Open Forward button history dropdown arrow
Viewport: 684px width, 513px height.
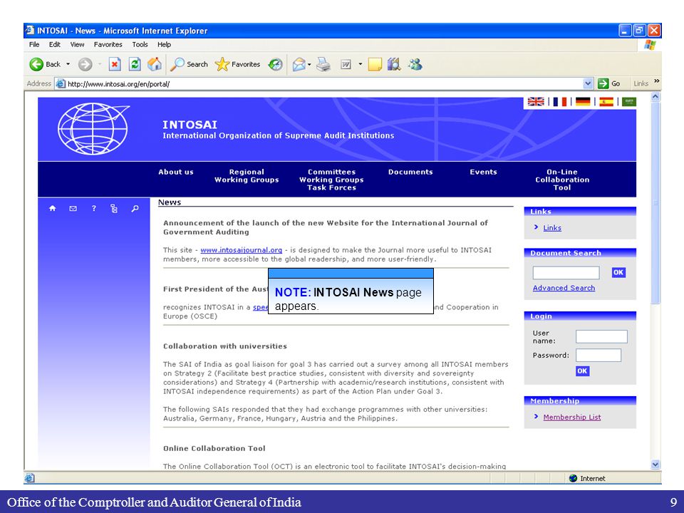(x=100, y=65)
